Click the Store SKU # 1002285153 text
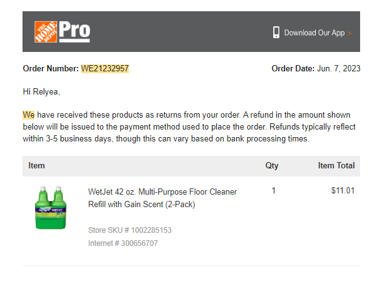Image resolution: width=382 pixels, height=281 pixels. (x=129, y=230)
